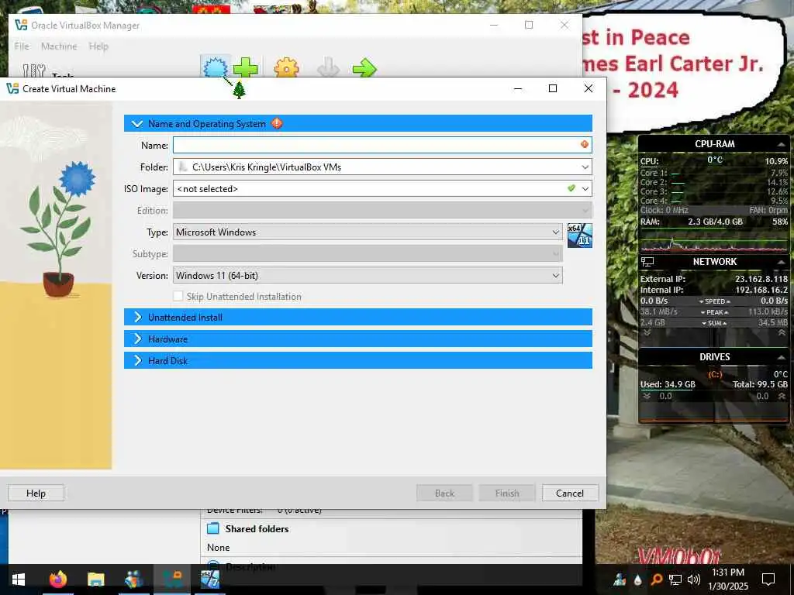Open the Type dropdown showing Microsoft Windows

click(x=368, y=232)
